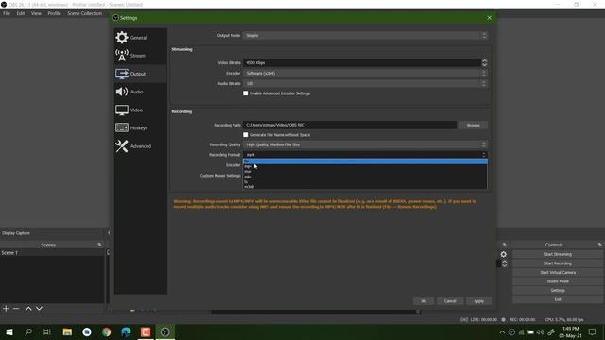
Task: Open the Video settings section
Action: click(x=141, y=110)
